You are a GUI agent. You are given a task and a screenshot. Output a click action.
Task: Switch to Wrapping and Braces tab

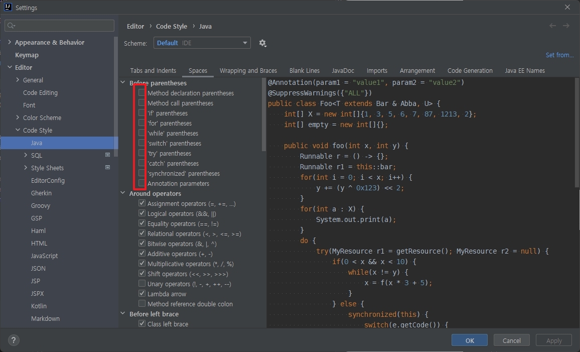[x=248, y=70]
